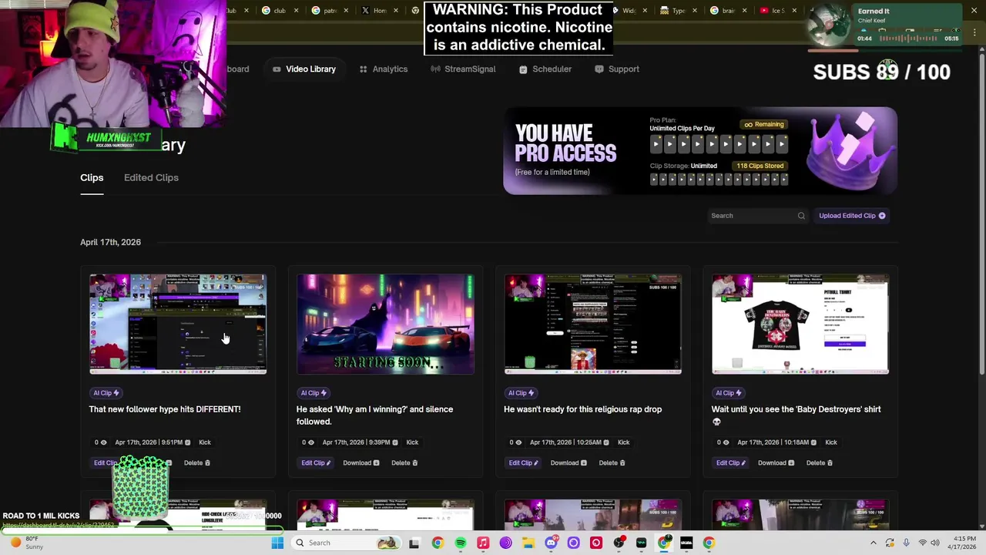986x555 pixels.
Task: Click the views eye icon on 'Why am I winning' clip
Action: pos(310,442)
